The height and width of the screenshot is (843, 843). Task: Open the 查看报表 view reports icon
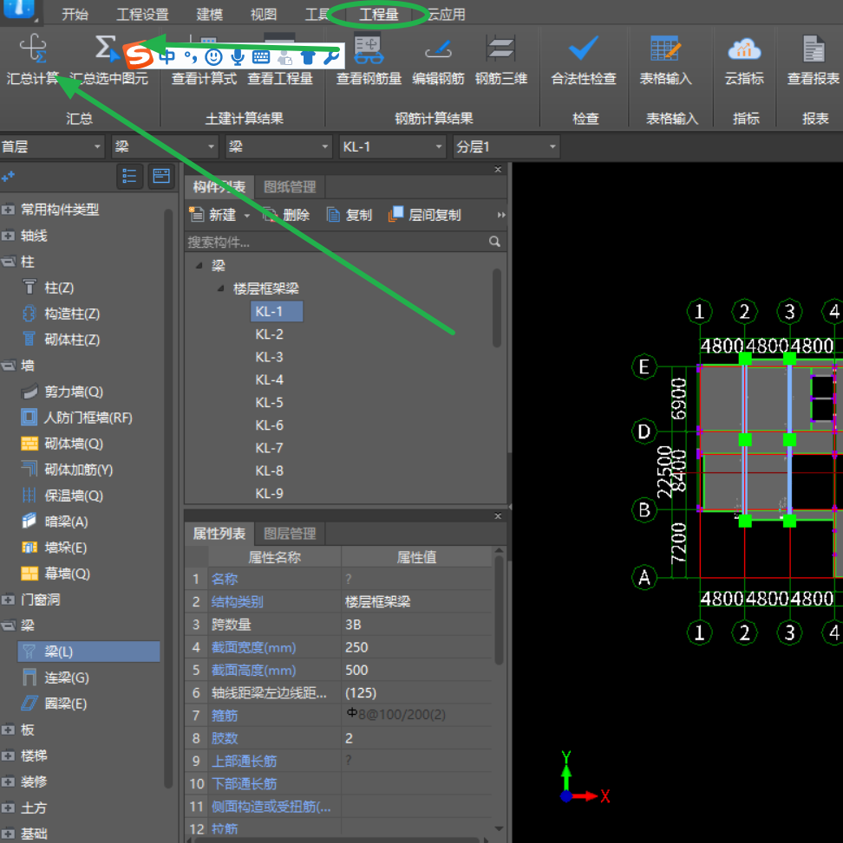pyautogui.click(x=814, y=49)
